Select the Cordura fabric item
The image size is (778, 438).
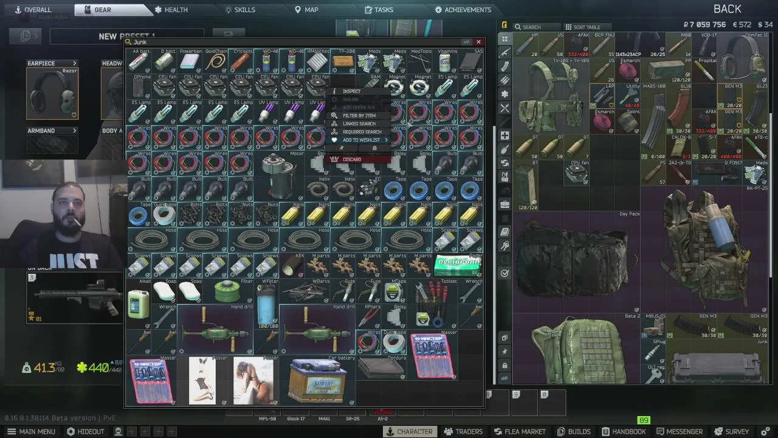[x=381, y=367]
